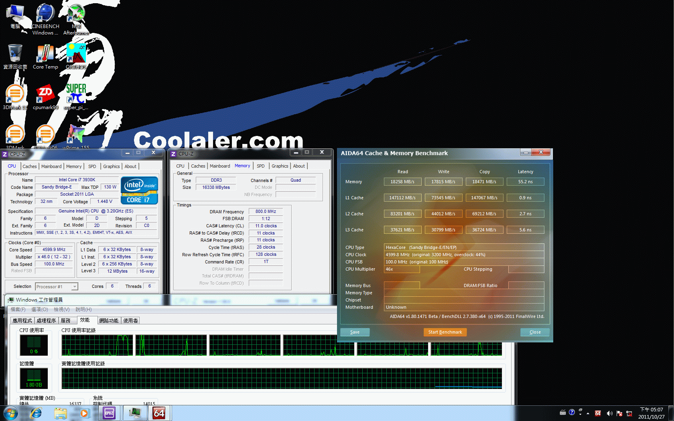Viewport: 674px width, 421px height.
Task: Open Processor #1 selection dropdown
Action: (57, 287)
